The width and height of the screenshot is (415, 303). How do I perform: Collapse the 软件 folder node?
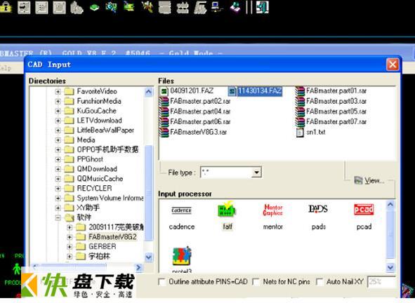coord(58,218)
